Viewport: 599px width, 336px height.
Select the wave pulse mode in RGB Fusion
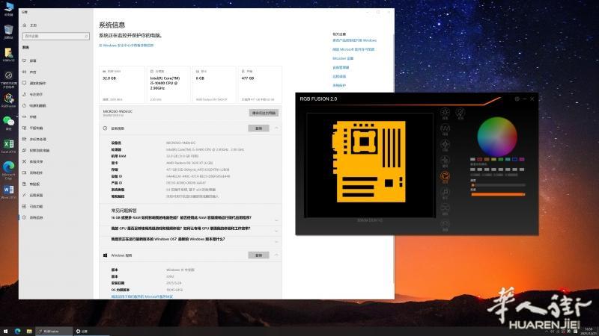(x=445, y=129)
